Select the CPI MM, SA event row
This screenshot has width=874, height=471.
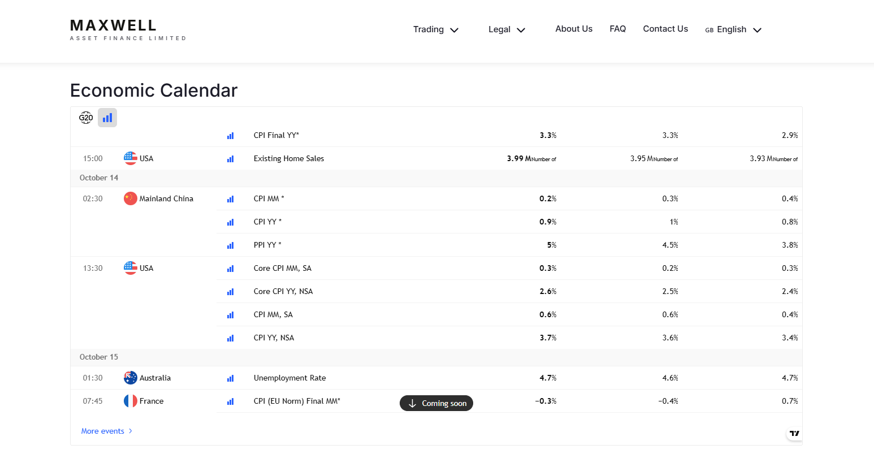tap(509, 314)
